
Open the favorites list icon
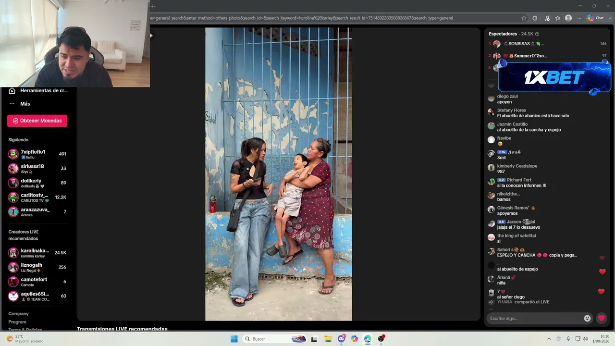click(557, 18)
